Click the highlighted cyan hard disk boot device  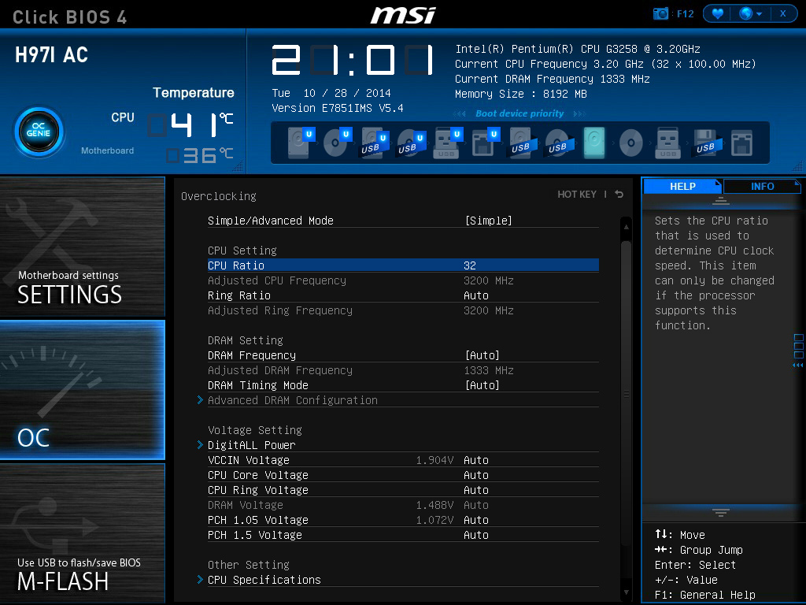(x=594, y=143)
